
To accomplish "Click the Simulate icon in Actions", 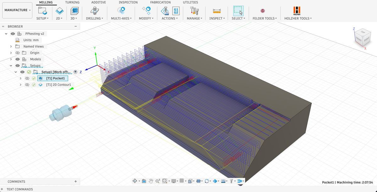I will pos(165,10).
